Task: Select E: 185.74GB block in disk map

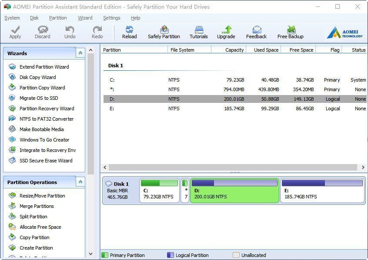Action: (322, 191)
